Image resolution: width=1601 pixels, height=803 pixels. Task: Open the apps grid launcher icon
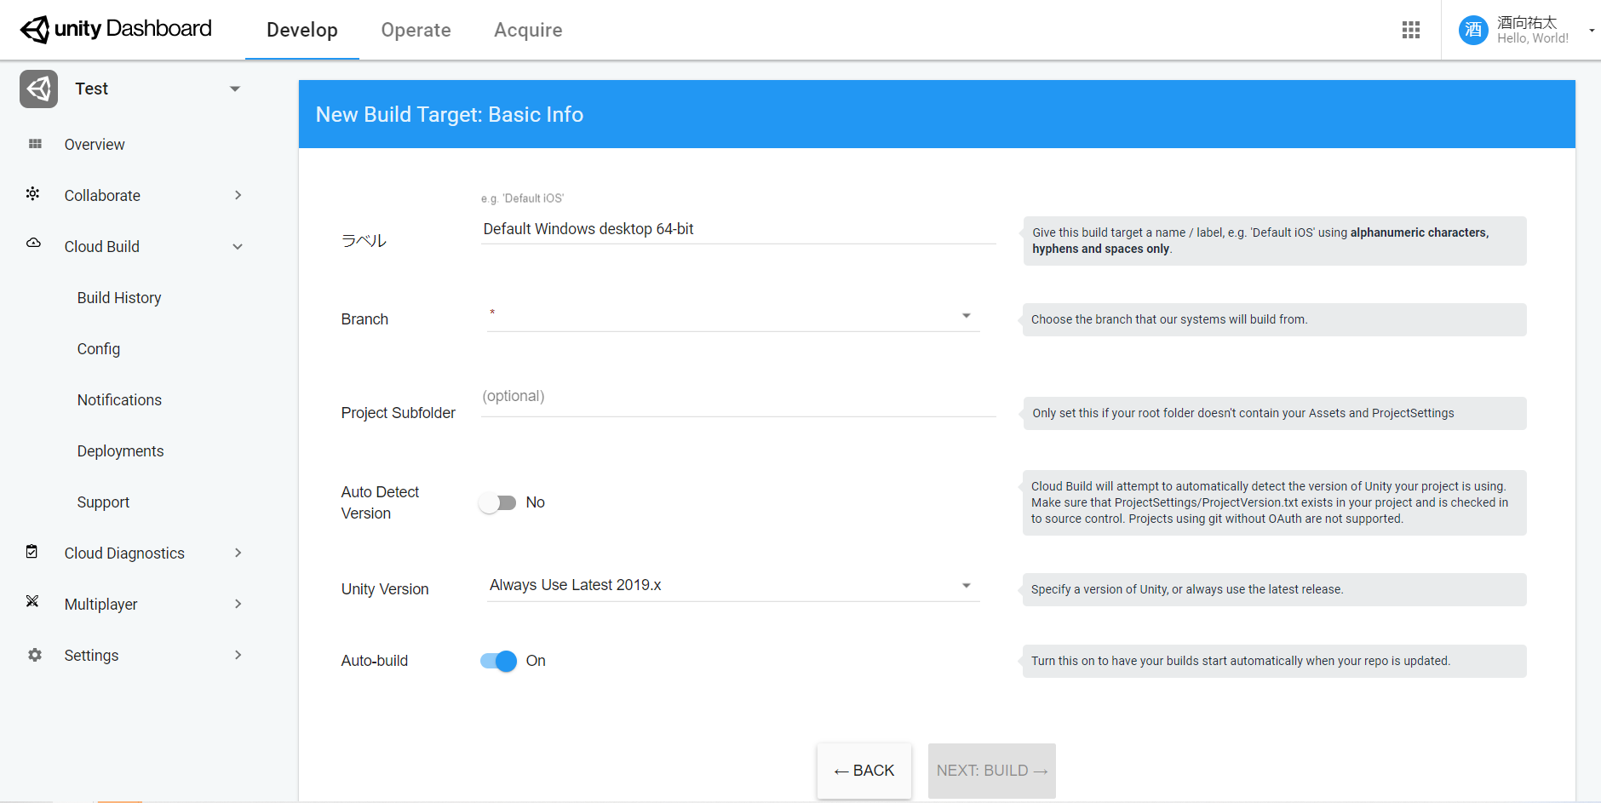(x=1411, y=30)
